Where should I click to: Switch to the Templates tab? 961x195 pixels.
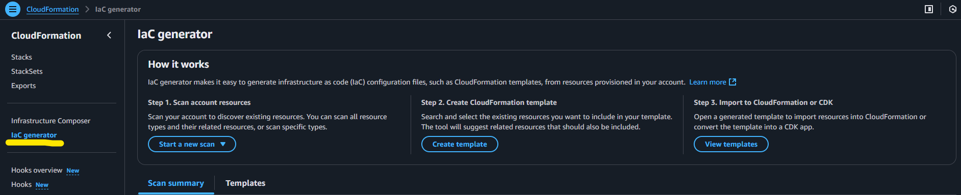[x=245, y=183]
